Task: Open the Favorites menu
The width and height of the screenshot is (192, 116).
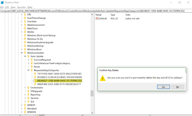Action: (x=21, y=7)
